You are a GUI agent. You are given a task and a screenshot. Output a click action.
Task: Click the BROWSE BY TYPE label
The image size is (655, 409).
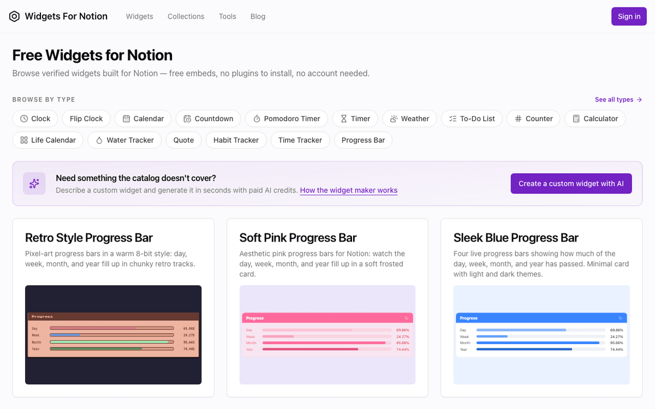pyautogui.click(x=44, y=100)
